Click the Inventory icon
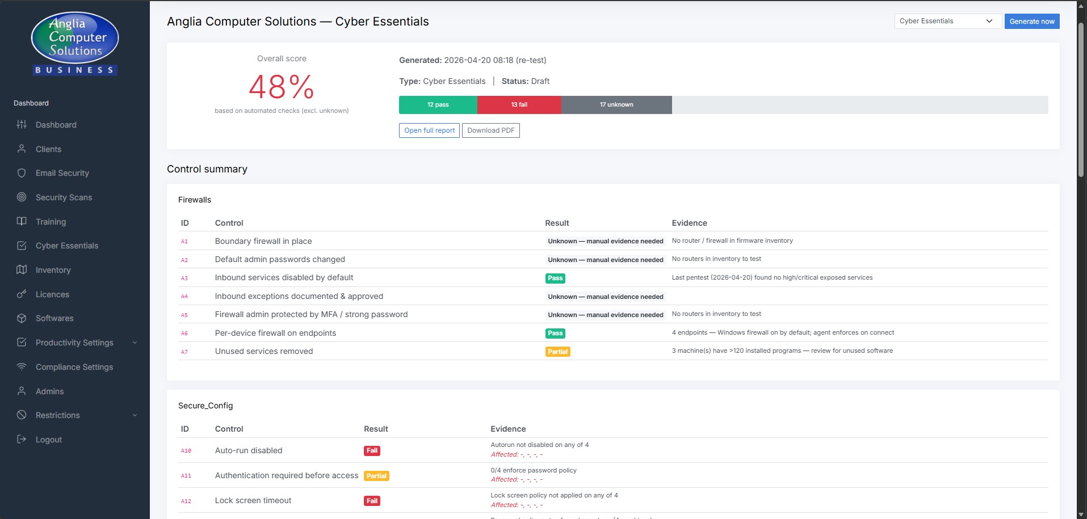This screenshot has width=1087, height=519. coord(22,270)
